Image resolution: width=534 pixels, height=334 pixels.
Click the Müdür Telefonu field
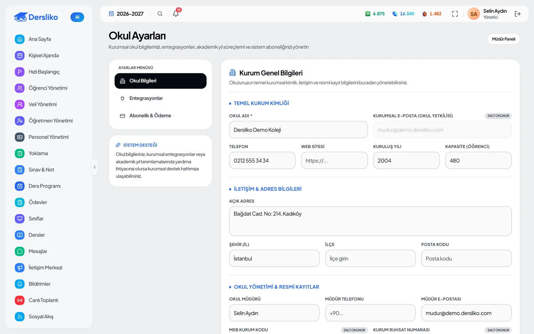tap(370, 313)
